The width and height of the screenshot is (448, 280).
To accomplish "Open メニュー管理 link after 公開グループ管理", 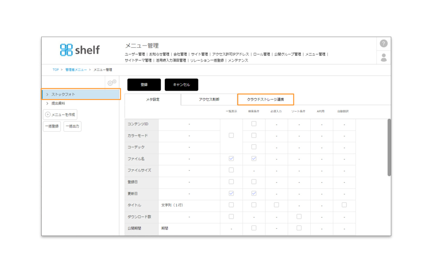I will click(315, 54).
